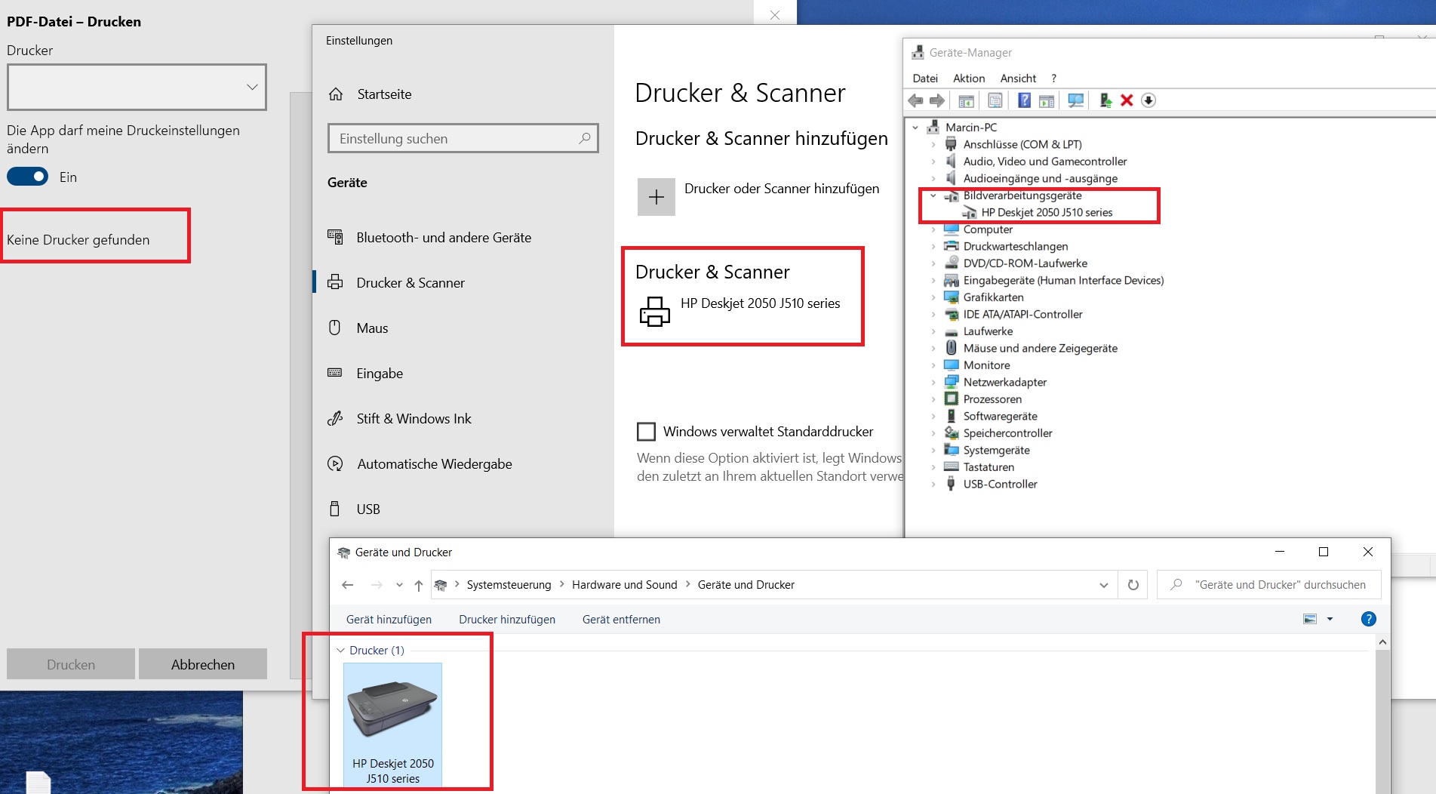Expand Netzwerkadapter node

click(933, 382)
